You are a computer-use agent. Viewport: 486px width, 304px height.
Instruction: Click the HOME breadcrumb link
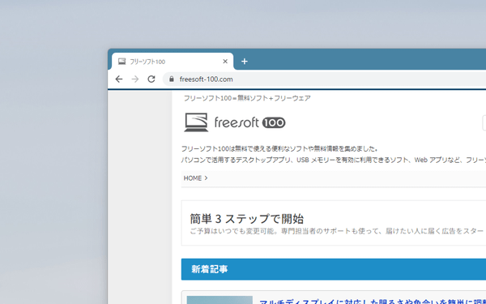pyautogui.click(x=193, y=178)
